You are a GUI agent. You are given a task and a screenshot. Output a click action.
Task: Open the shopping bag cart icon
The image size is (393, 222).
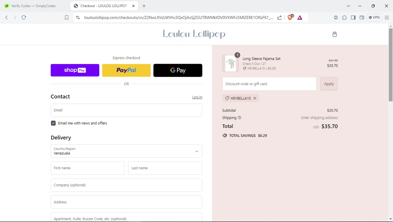[x=335, y=34]
